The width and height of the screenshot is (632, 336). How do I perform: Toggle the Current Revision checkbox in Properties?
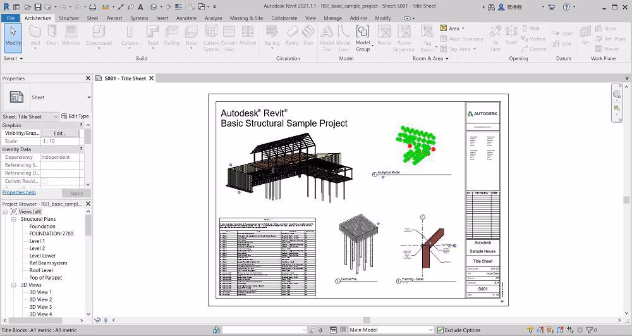point(44,181)
